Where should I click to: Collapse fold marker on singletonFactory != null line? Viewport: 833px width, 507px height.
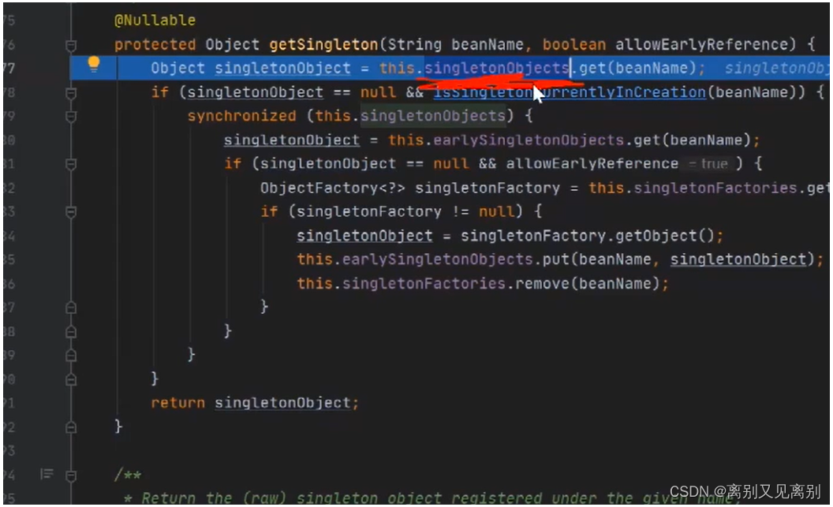(x=71, y=212)
